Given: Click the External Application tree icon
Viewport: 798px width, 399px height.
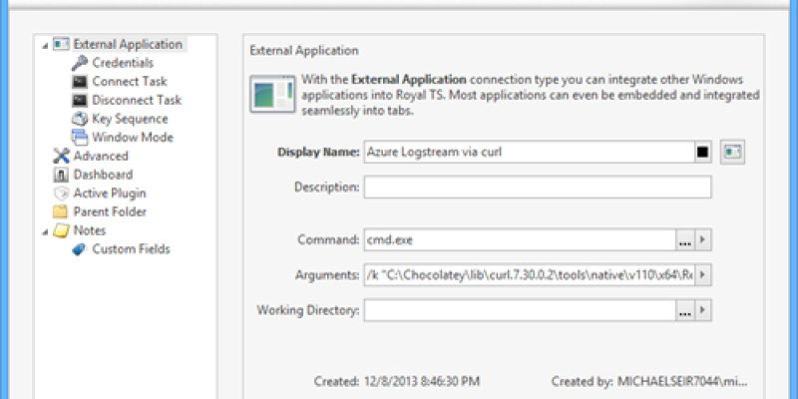Looking at the screenshot, I should pos(60,44).
